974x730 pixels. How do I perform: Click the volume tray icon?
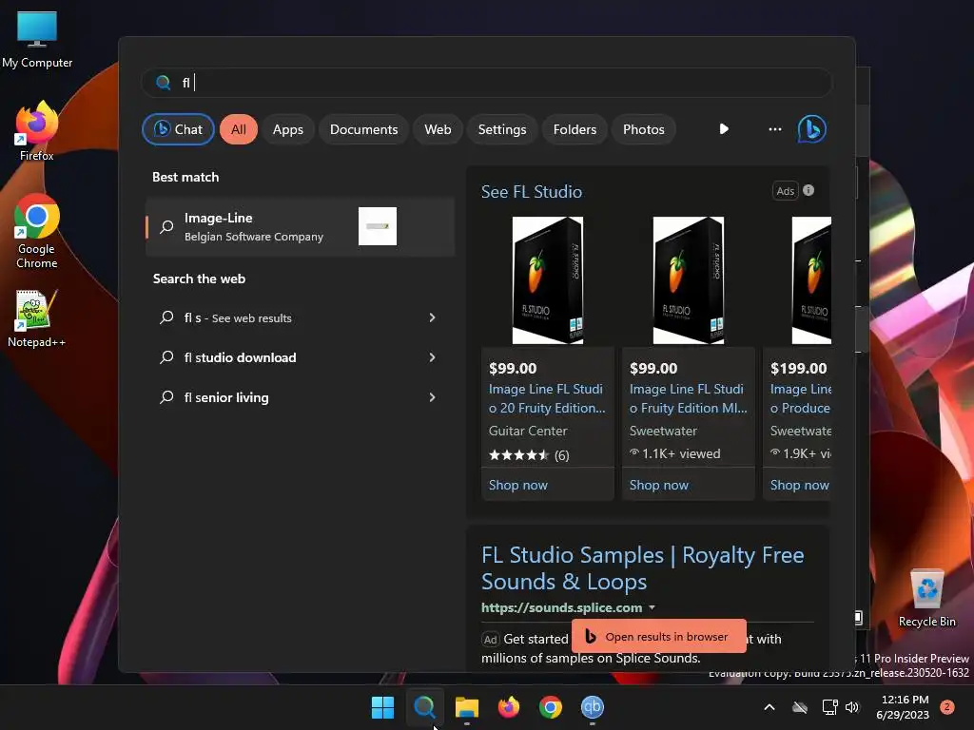click(x=852, y=707)
